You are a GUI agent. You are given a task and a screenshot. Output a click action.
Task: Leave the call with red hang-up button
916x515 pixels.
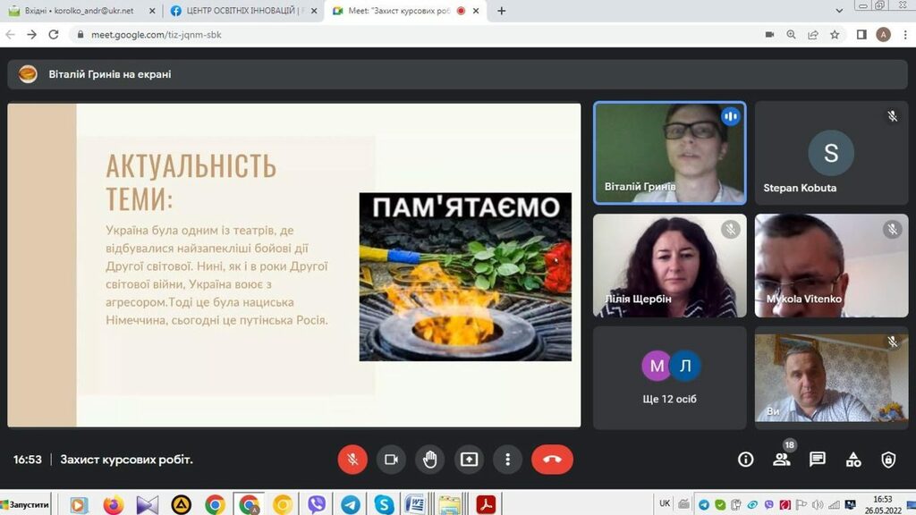(x=552, y=460)
